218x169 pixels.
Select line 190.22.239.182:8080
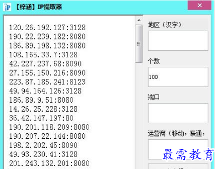[x=48, y=37]
